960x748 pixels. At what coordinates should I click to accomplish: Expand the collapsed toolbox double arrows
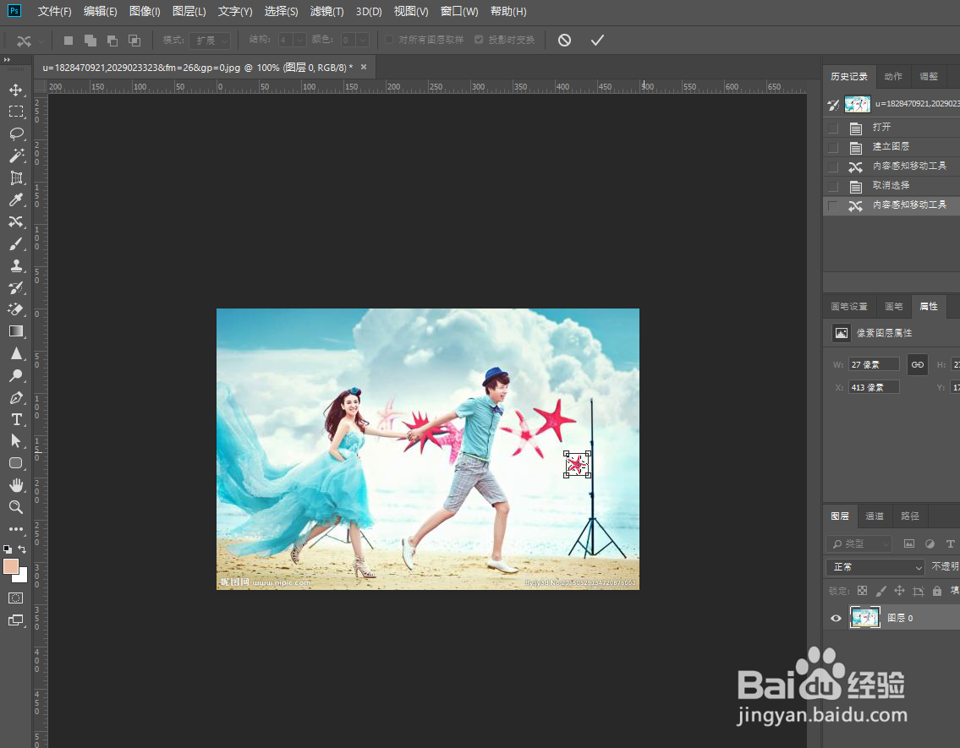click(7, 60)
